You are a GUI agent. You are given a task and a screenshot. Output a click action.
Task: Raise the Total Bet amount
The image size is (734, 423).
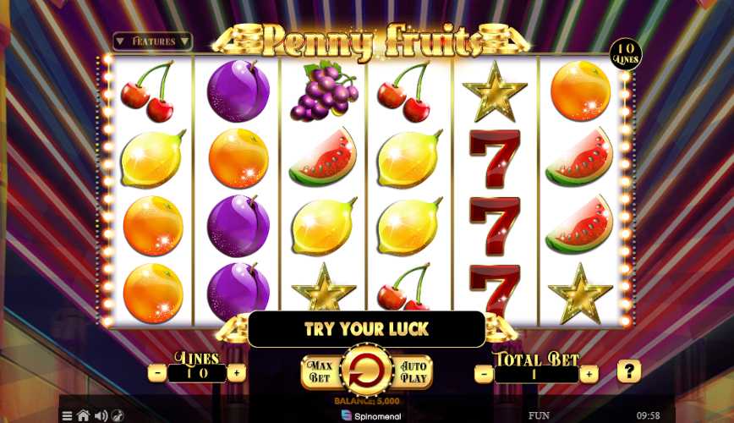coord(589,374)
